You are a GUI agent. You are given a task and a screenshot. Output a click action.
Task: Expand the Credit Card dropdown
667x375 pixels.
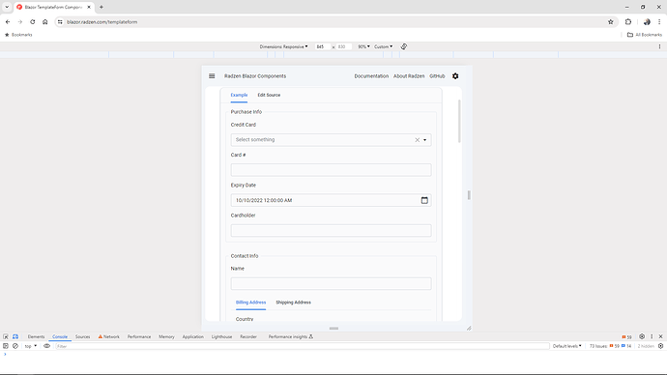click(424, 140)
